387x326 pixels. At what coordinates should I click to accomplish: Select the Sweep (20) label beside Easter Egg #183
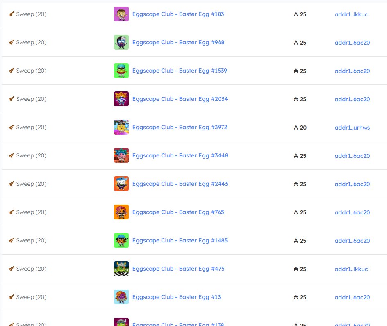[x=31, y=14]
